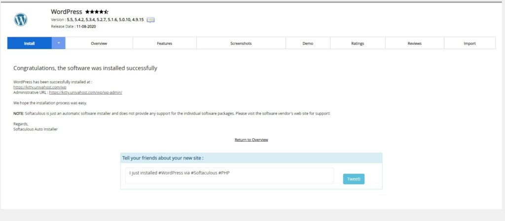Open the Reviews tab

click(x=414, y=43)
